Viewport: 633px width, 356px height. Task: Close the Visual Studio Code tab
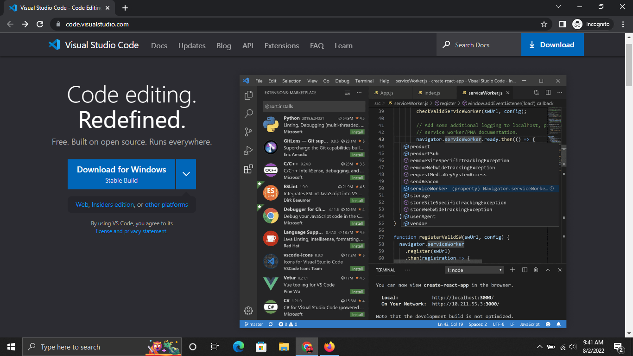coord(108,8)
